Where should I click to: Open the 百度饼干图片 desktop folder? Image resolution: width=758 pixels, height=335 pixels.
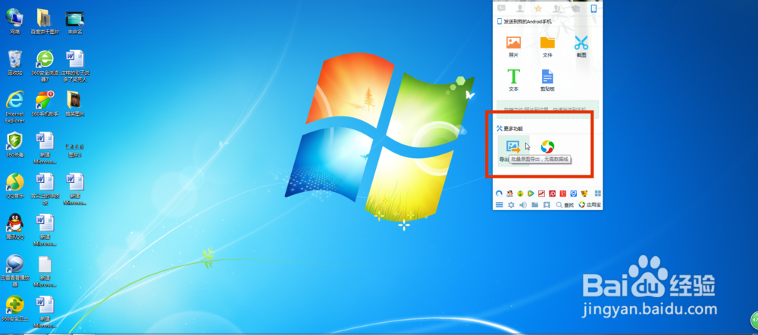click(x=45, y=21)
